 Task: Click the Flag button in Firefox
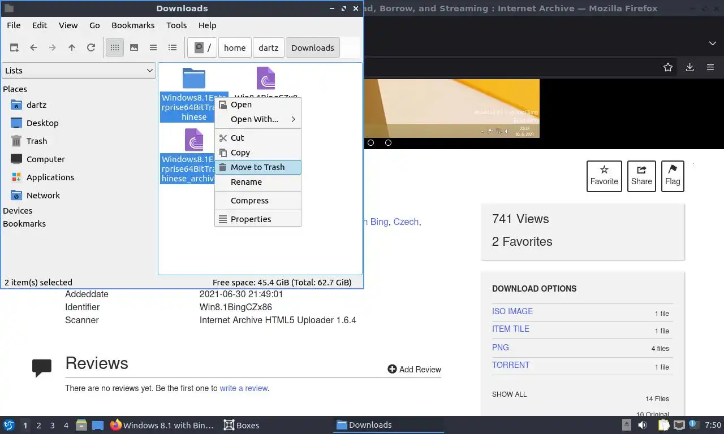pyautogui.click(x=673, y=176)
